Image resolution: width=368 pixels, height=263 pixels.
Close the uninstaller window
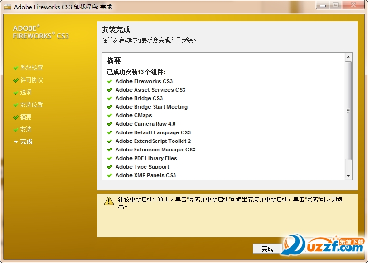click(x=353, y=5)
